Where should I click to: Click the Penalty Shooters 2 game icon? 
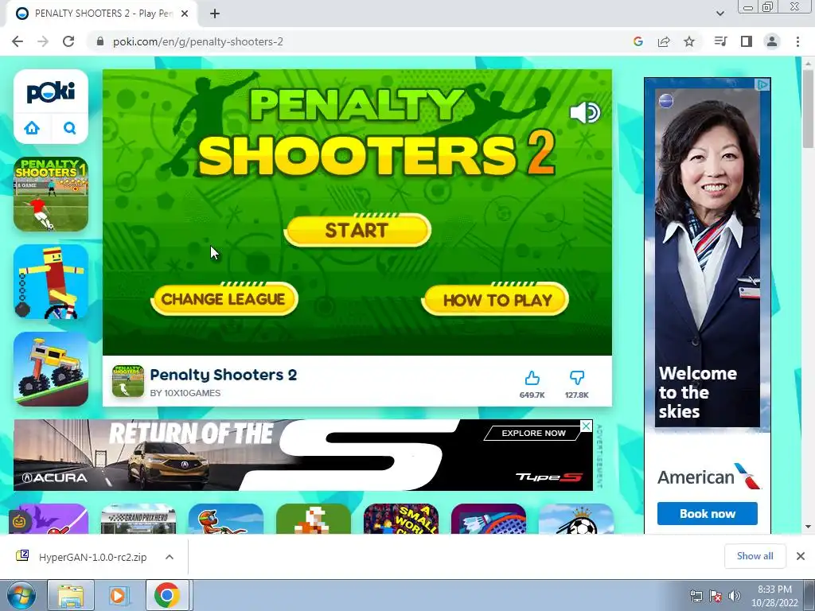pyautogui.click(x=128, y=381)
